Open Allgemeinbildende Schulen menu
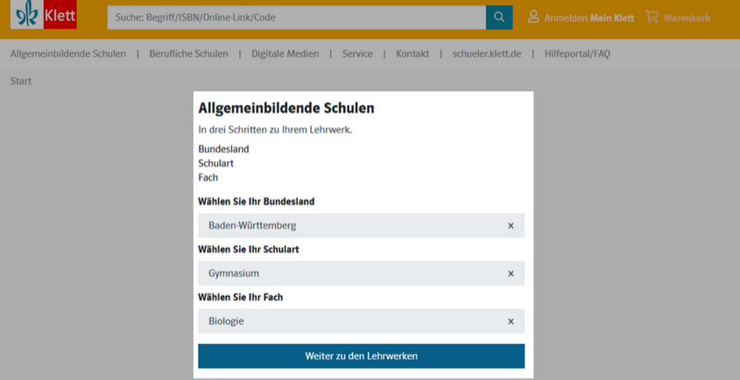The height and width of the screenshot is (380, 740). [68, 53]
